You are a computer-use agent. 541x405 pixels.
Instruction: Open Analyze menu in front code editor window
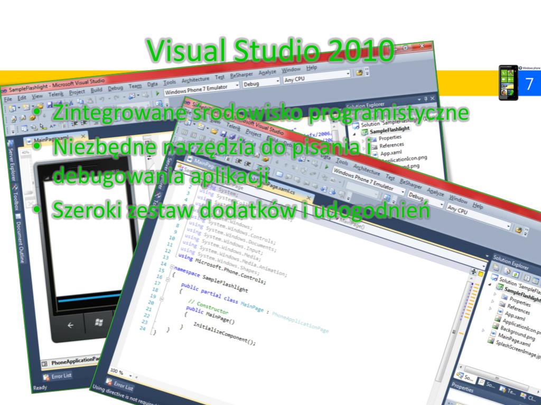click(x=435, y=191)
